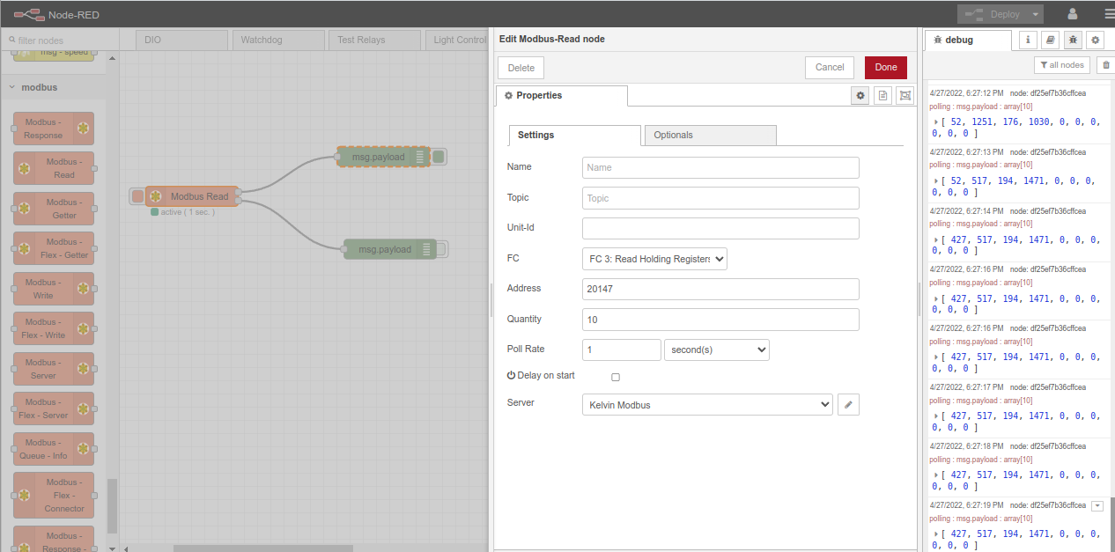Viewport: 1115px width, 552px height.
Task: Click the Address input field
Action: coord(720,289)
